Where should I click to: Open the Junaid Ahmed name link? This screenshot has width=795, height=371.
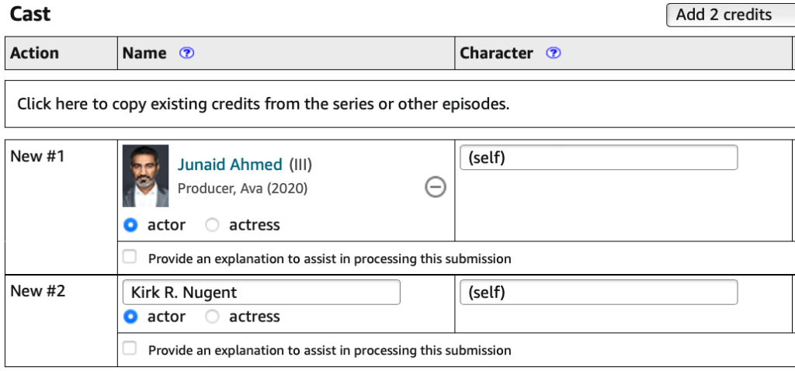(230, 165)
